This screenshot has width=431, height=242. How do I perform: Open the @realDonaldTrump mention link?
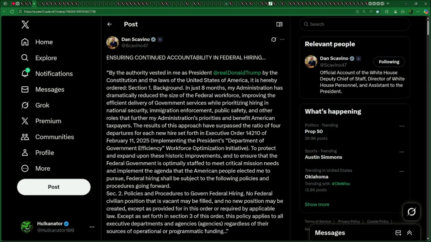coord(237,73)
